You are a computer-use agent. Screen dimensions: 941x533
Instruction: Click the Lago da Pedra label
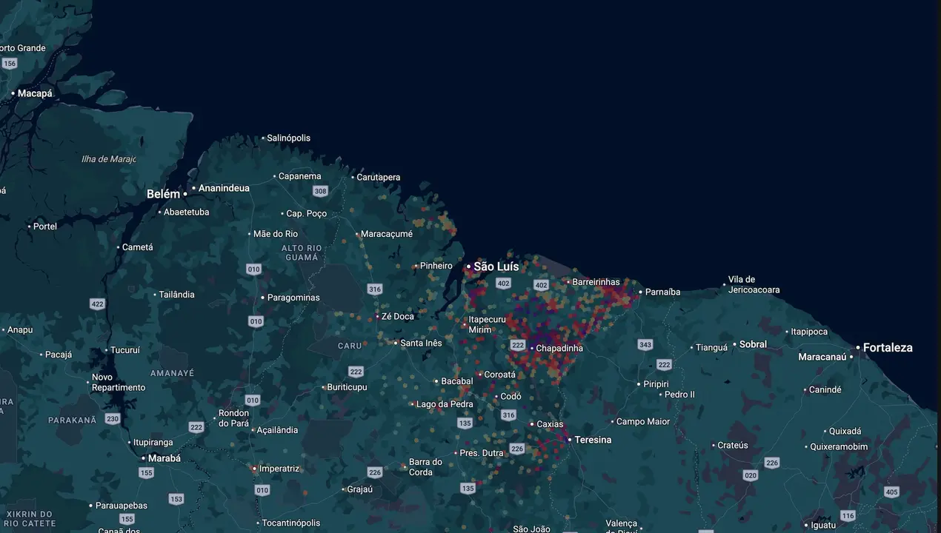point(445,404)
